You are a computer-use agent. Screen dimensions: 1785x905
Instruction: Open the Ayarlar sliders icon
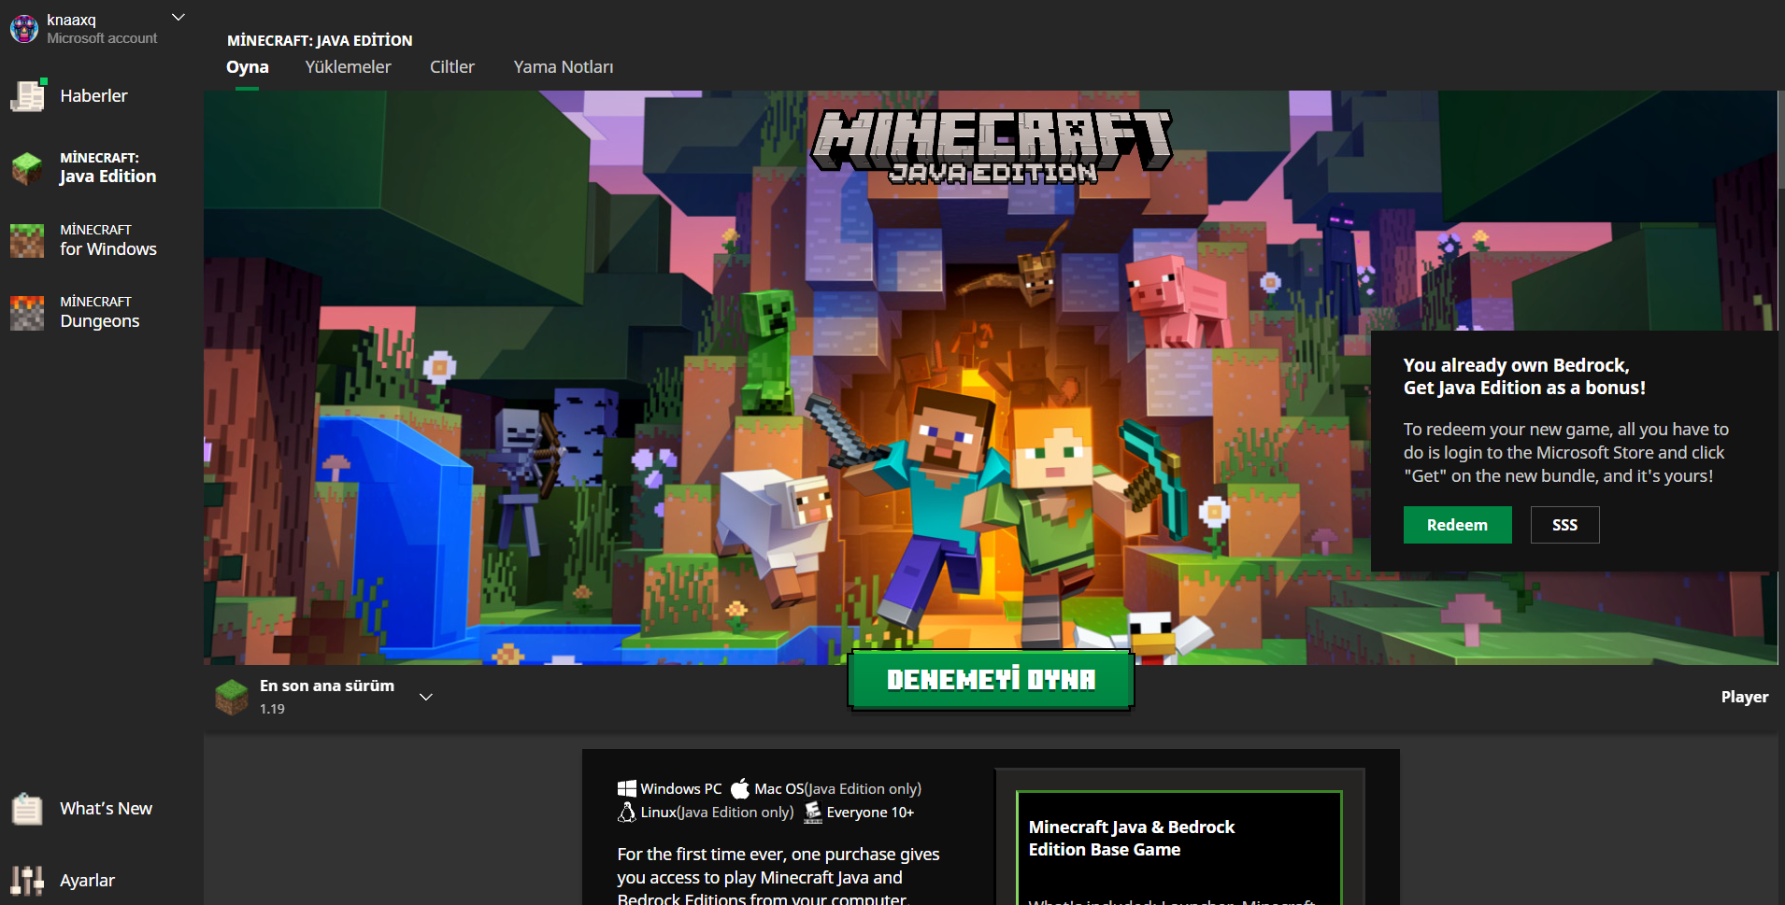click(x=27, y=880)
